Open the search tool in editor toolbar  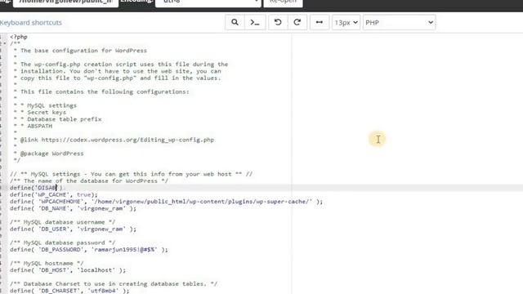tap(235, 22)
